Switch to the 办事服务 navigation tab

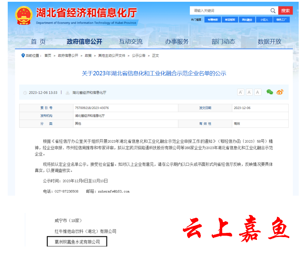177,42
